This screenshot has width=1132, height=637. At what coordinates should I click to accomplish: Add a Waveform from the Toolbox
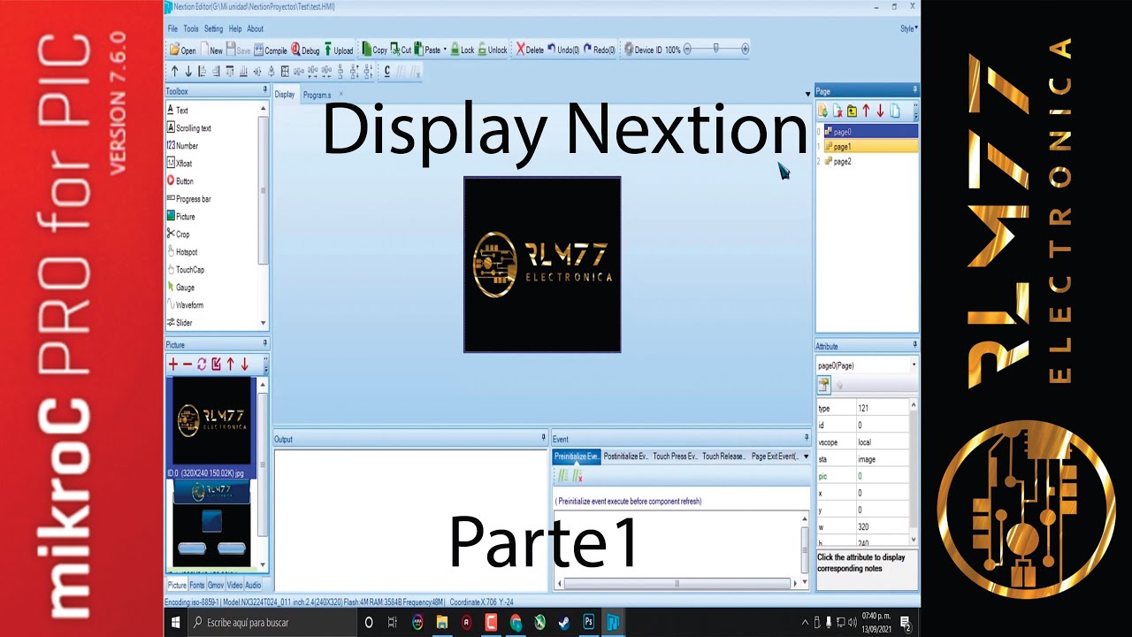coord(186,305)
